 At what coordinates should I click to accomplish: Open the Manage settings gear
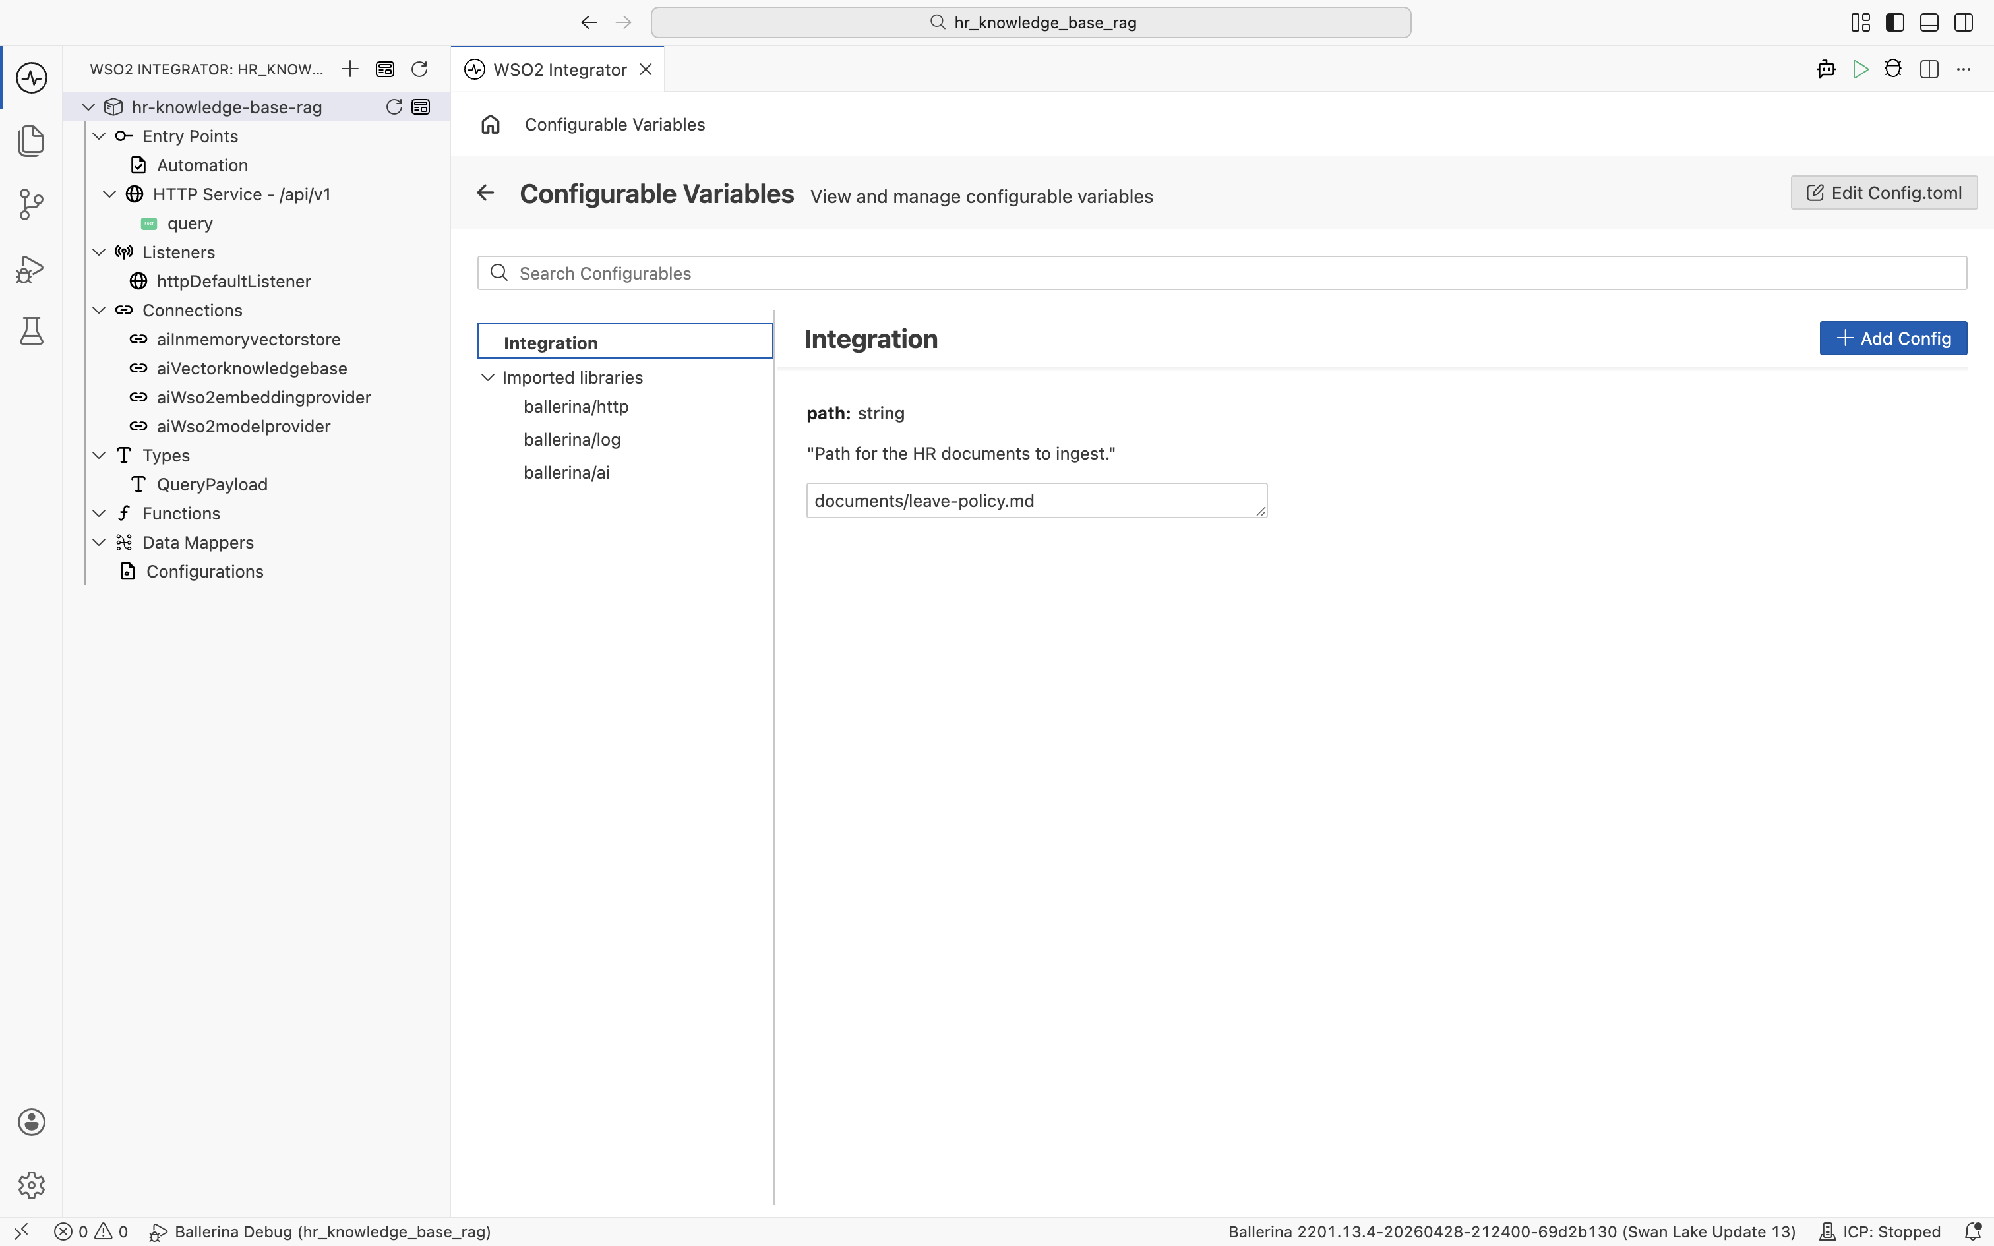31,1185
